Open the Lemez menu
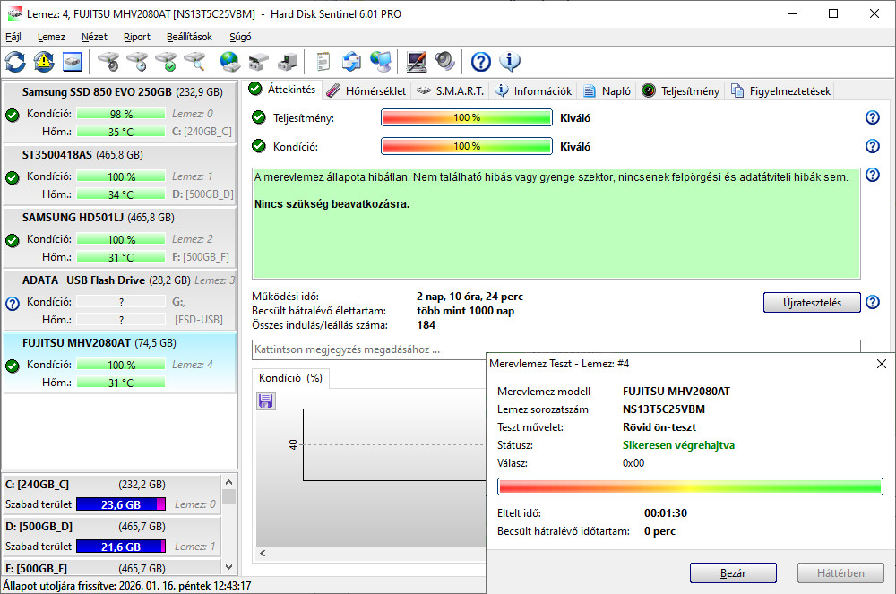 coord(51,37)
